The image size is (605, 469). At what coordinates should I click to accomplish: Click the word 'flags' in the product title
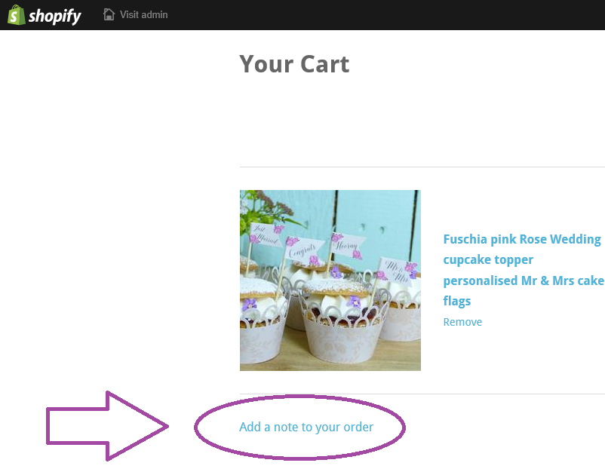457,301
